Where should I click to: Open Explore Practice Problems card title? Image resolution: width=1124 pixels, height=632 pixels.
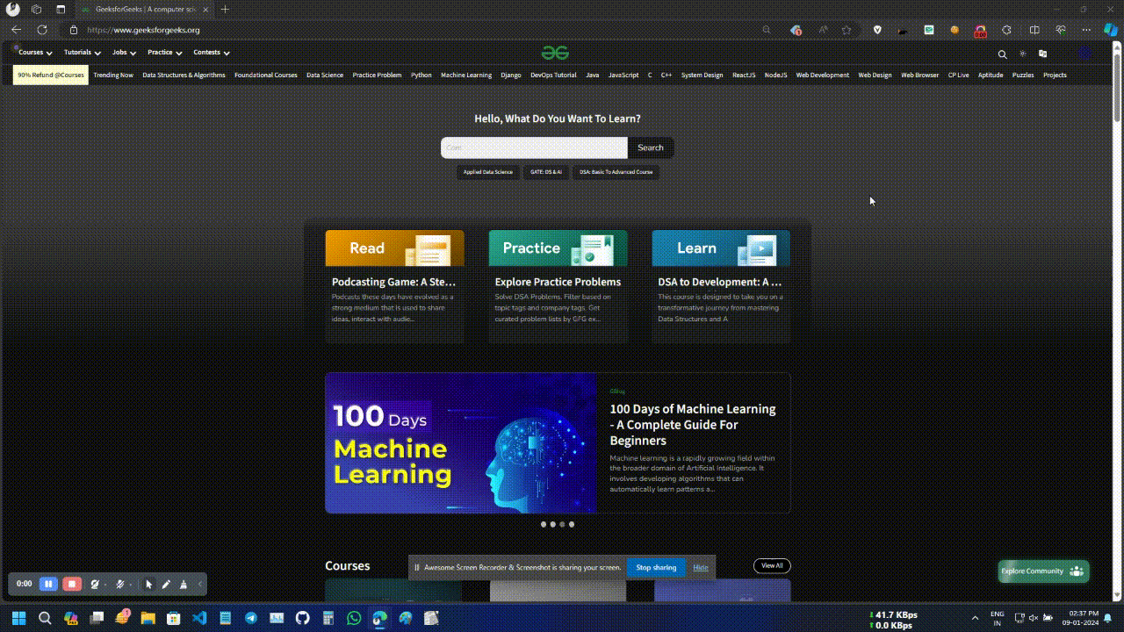click(x=558, y=282)
